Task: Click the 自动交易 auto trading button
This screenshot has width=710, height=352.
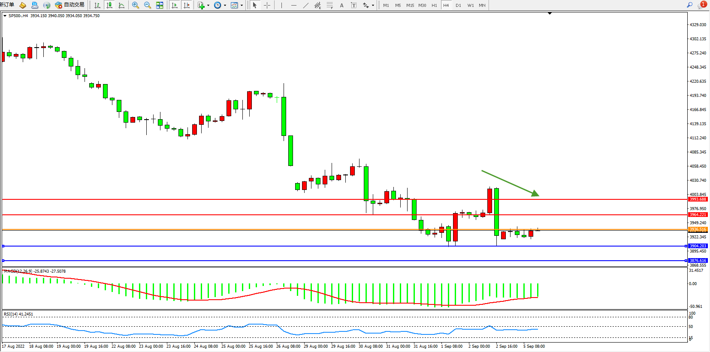Action: 70,5
